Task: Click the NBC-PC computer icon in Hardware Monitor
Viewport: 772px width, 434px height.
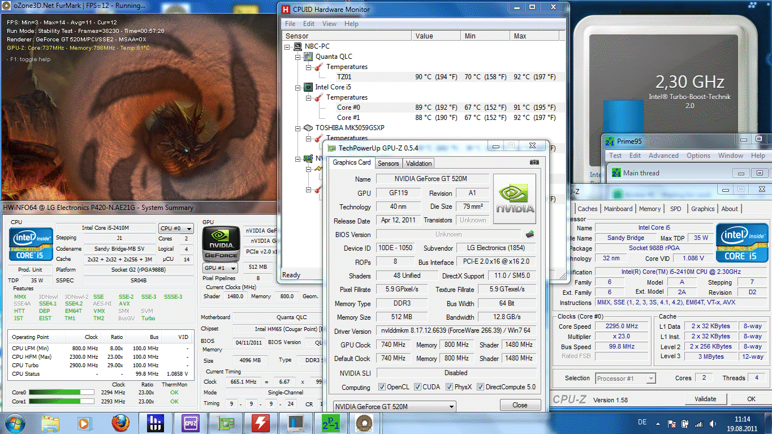Action: (x=298, y=46)
